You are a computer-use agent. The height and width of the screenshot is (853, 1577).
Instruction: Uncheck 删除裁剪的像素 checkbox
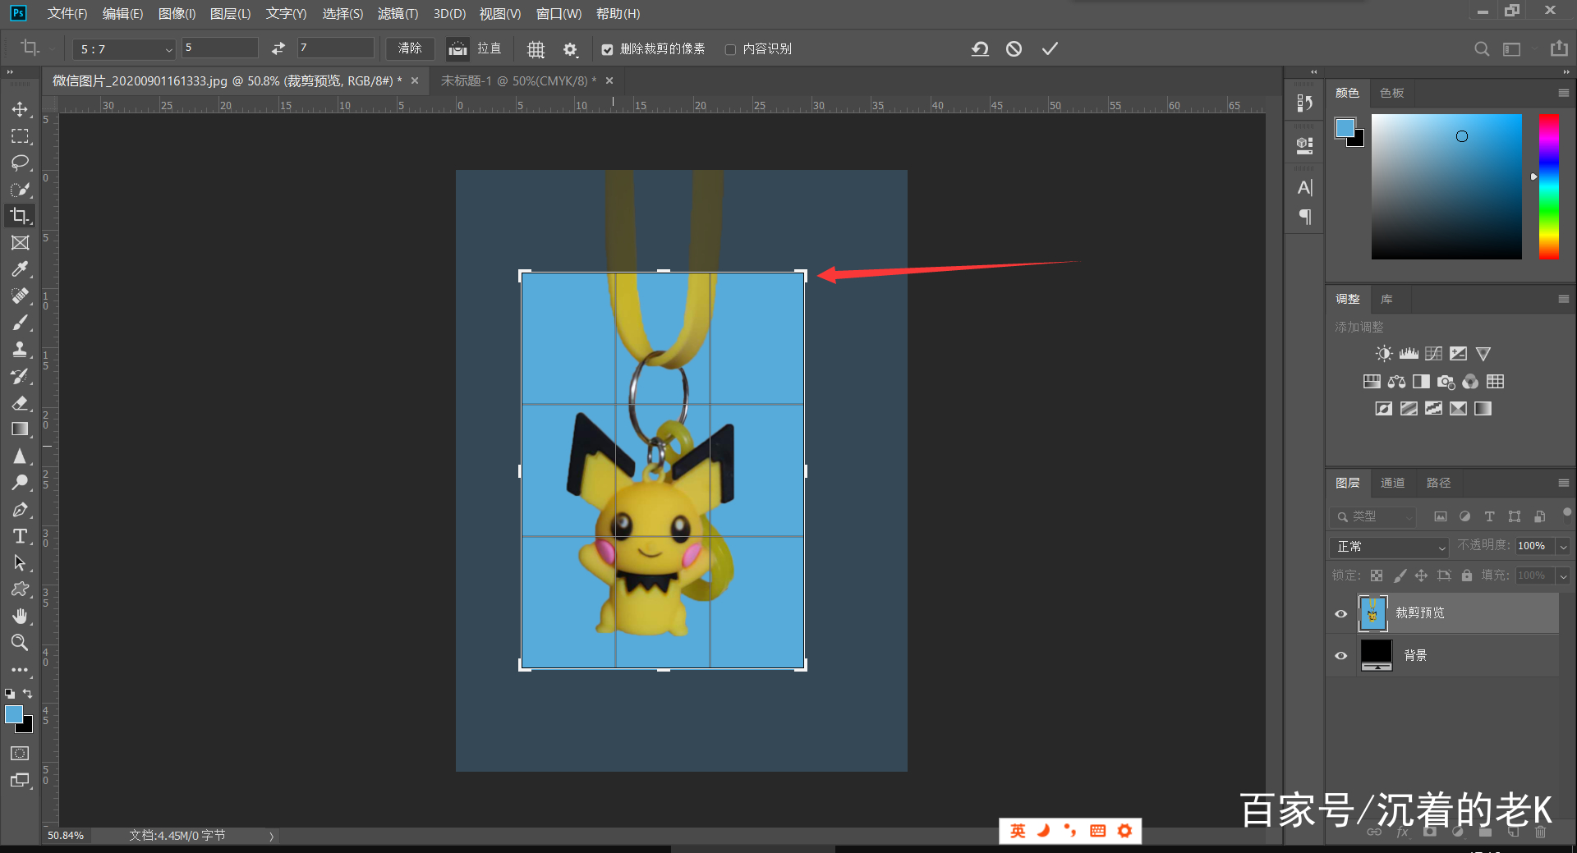(x=607, y=49)
